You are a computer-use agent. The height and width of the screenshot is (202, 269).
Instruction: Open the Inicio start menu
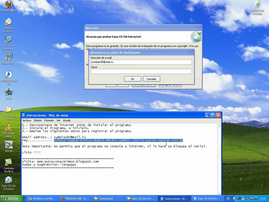11,199
